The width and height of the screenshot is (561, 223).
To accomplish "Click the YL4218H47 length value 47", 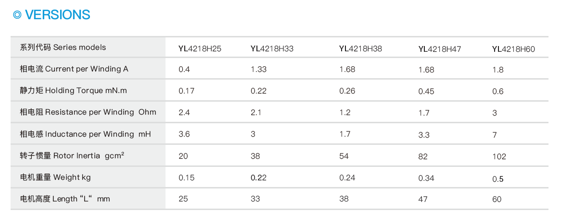I will coord(423,200).
